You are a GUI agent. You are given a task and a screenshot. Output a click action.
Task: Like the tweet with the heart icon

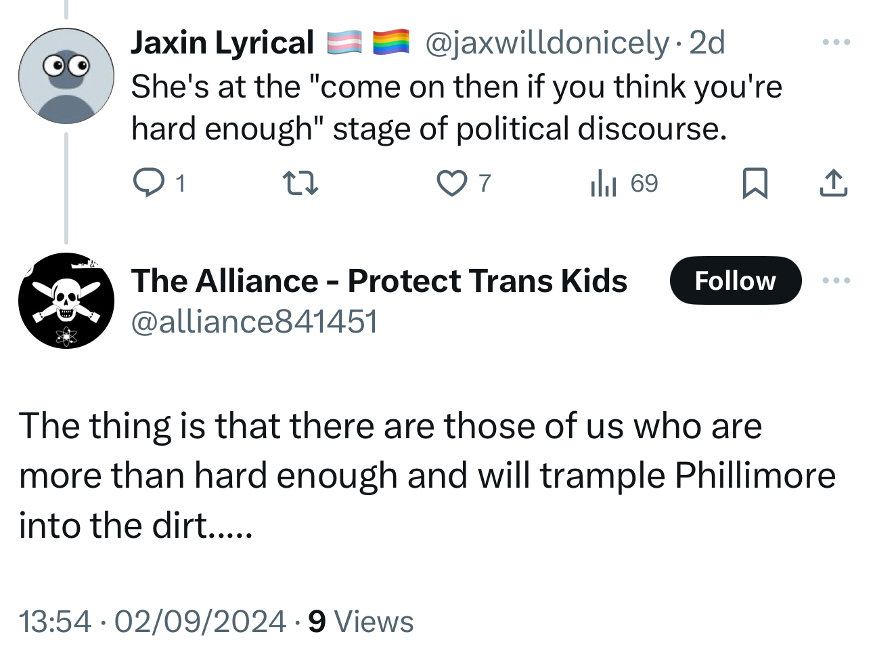point(451,183)
